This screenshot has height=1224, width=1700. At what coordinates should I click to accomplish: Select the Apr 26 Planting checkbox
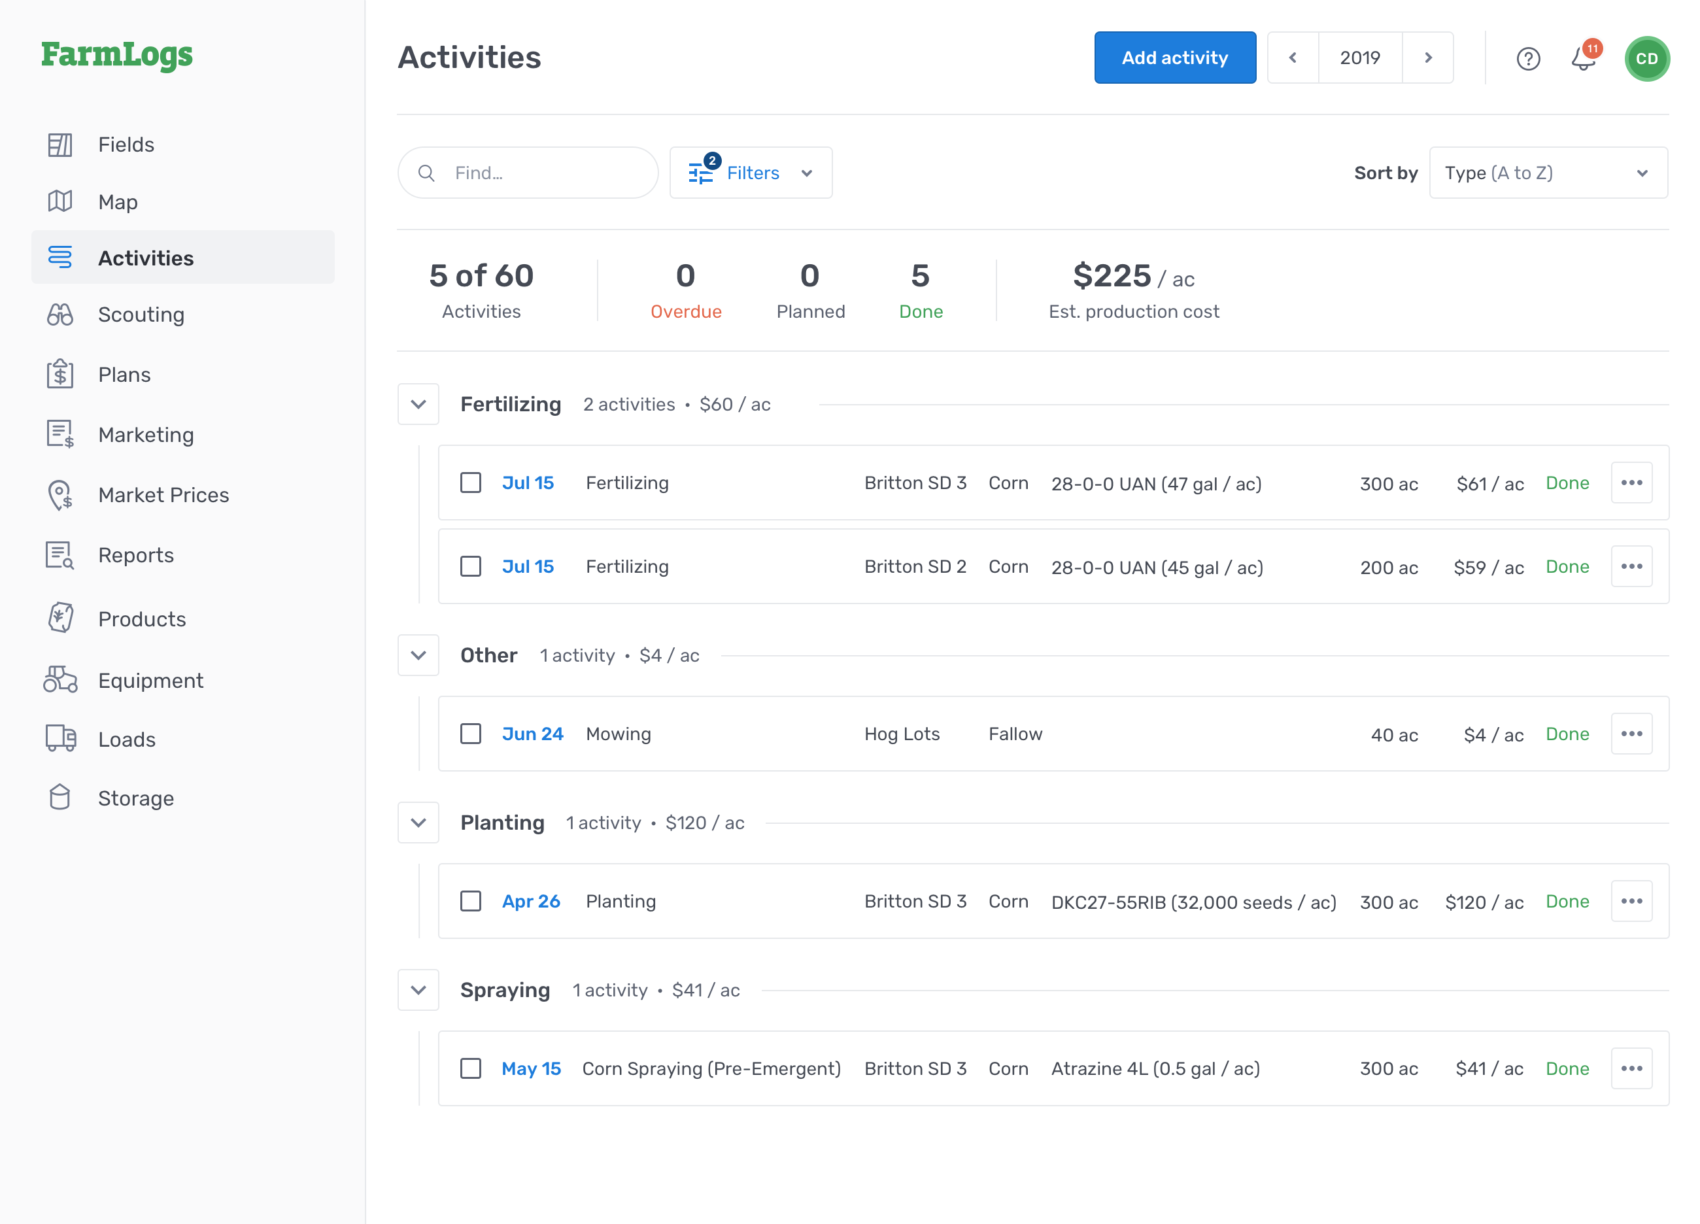[471, 901]
